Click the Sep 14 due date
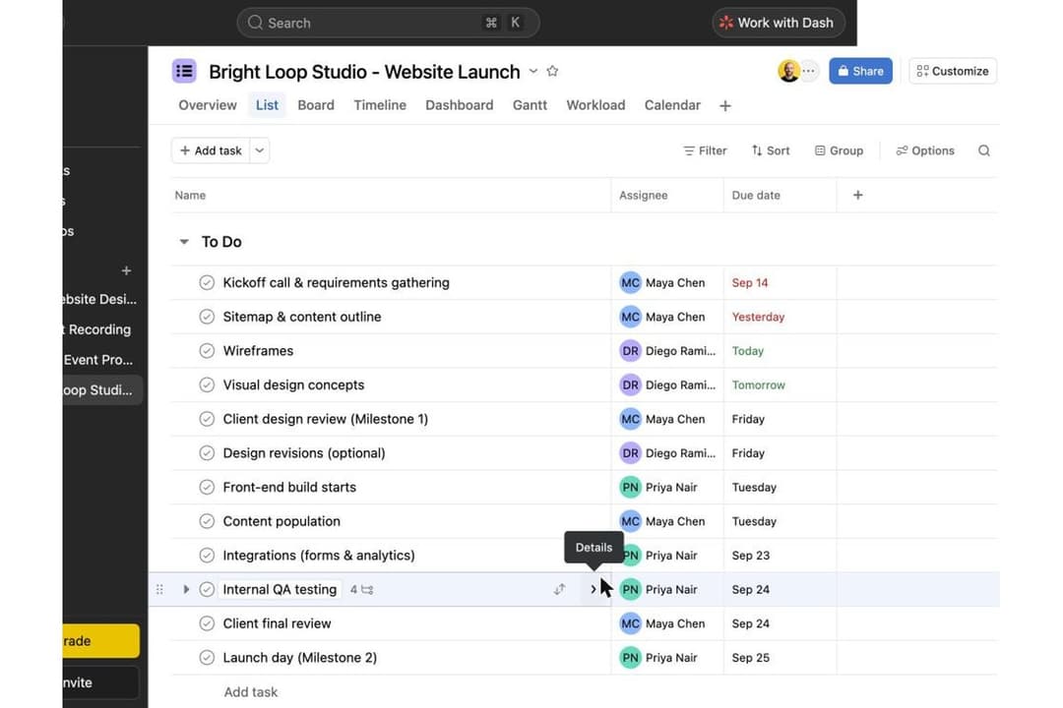The image size is (1063, 708). pyautogui.click(x=750, y=282)
